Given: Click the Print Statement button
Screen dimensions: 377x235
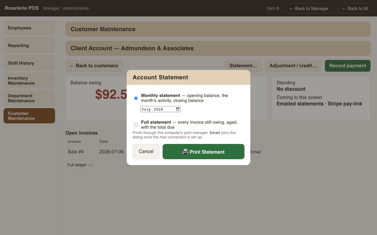Looking at the screenshot, I should (204, 152).
